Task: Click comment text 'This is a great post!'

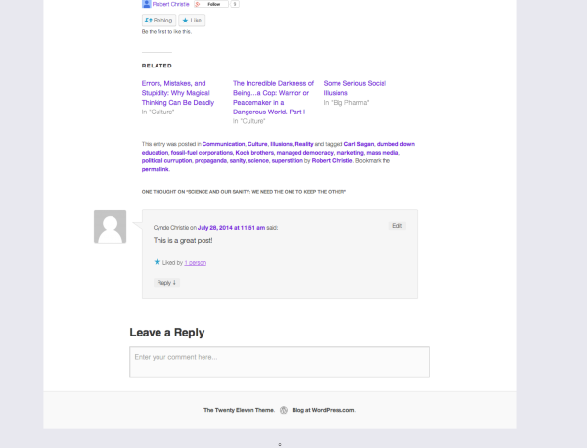Action: (183, 240)
